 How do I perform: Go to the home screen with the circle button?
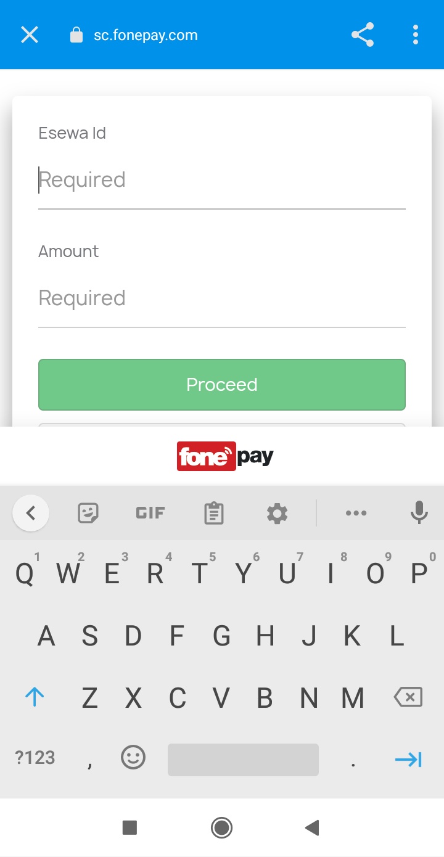coord(222,827)
